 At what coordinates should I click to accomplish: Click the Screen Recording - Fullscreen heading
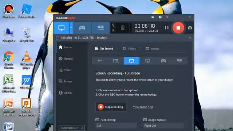point(118,73)
